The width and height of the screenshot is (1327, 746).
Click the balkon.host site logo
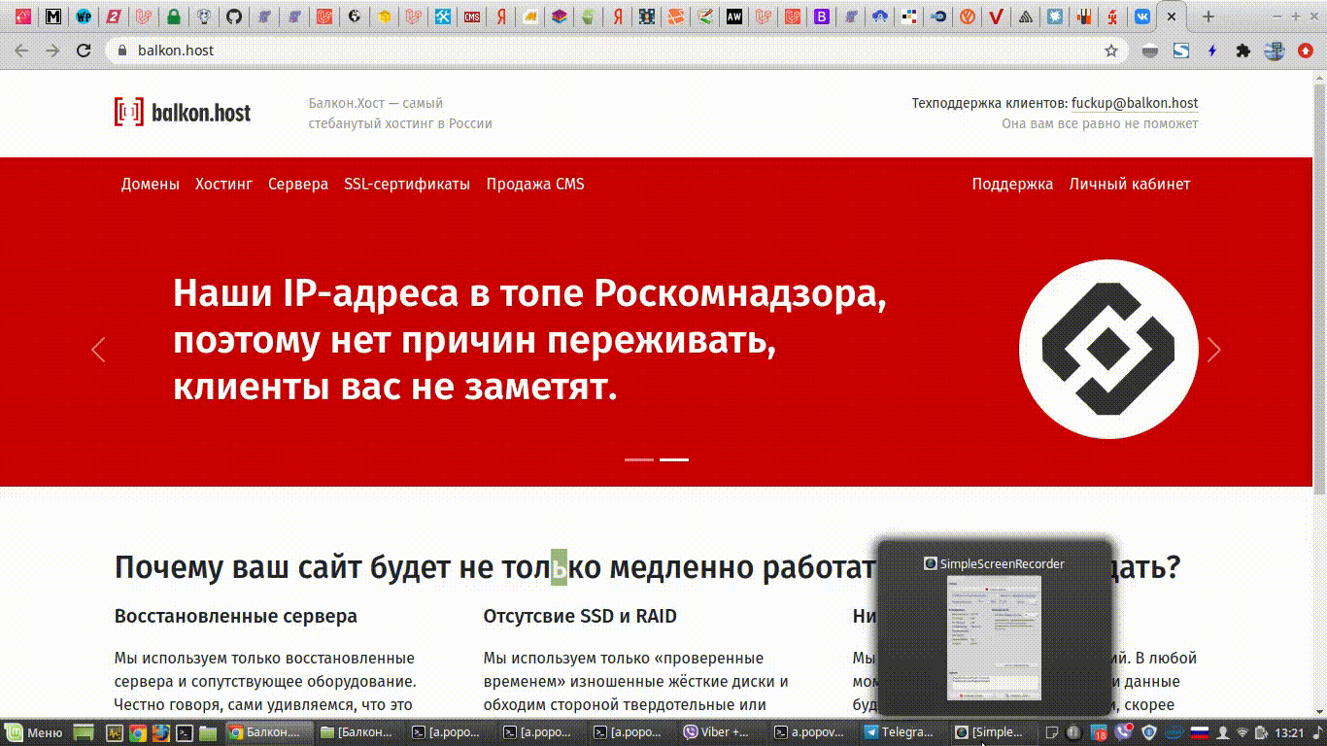(183, 113)
